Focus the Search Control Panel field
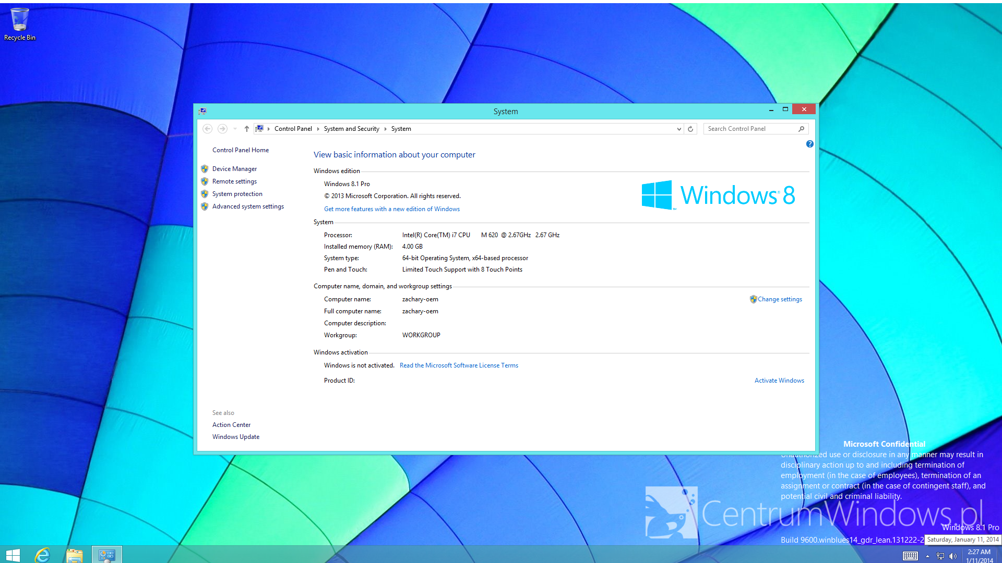This screenshot has height=563, width=1002. point(749,129)
